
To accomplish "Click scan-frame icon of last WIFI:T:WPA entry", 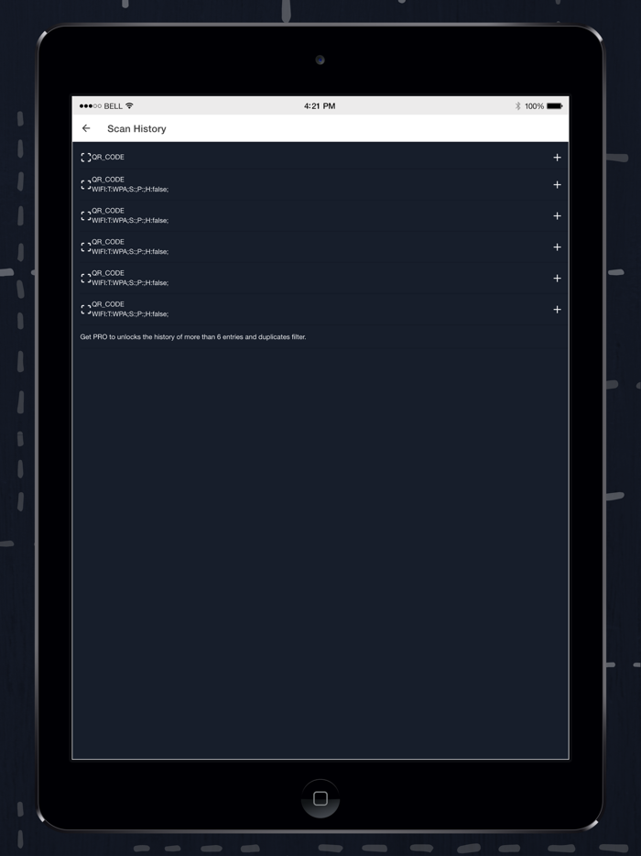I will click(x=86, y=309).
